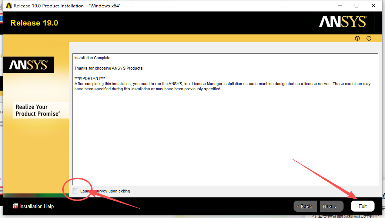This screenshot has height=218, width=385.
Task: Click the Installation Complete text line
Action: [93, 58]
